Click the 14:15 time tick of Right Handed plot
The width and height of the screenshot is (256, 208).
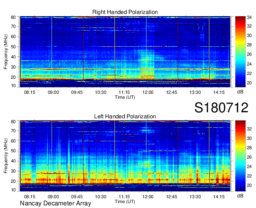(219, 92)
